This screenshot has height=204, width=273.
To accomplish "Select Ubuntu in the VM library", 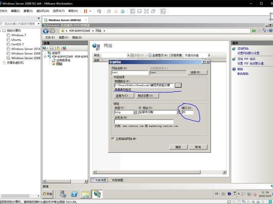I will 16,40.
